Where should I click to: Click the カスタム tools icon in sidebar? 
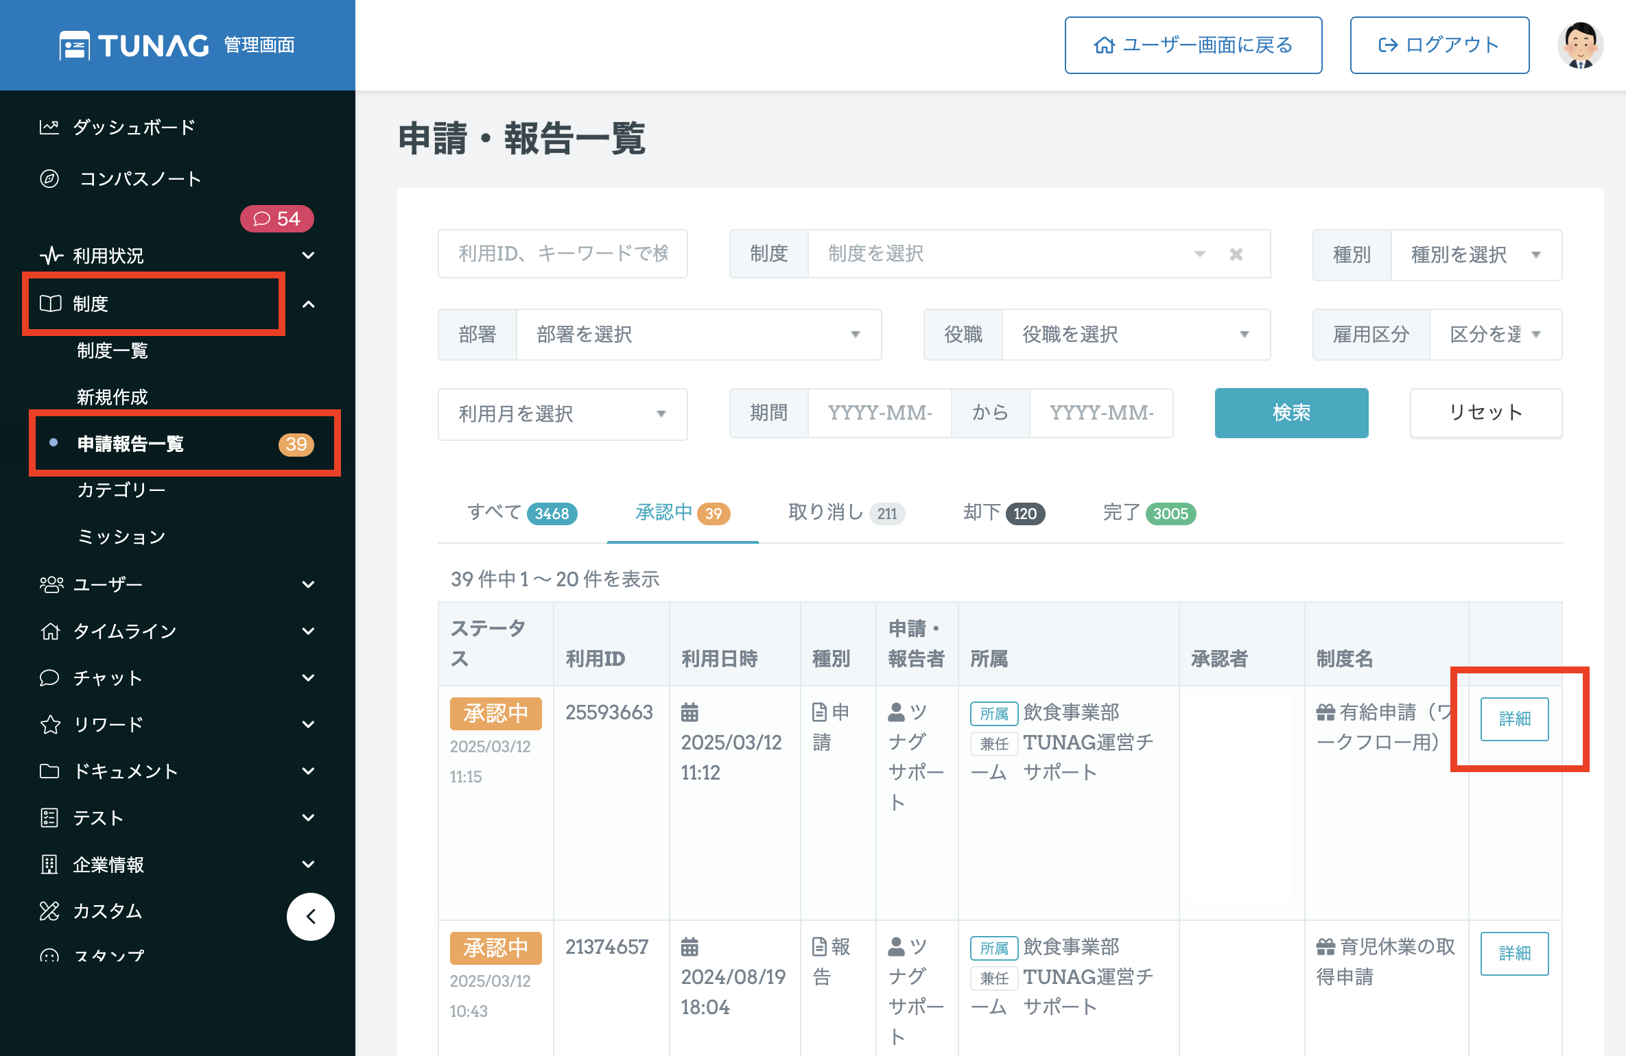point(49,911)
